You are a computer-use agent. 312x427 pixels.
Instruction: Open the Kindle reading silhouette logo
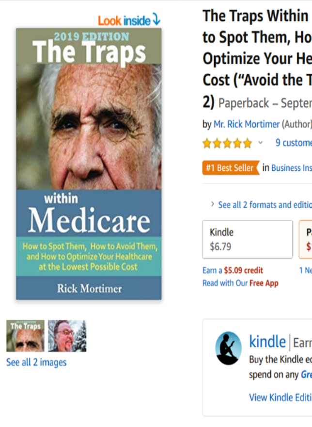coord(228,348)
